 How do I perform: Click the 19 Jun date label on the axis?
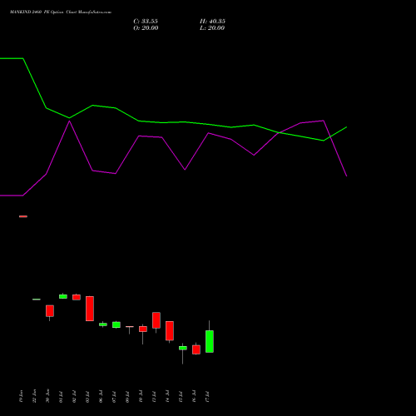[22, 396]
